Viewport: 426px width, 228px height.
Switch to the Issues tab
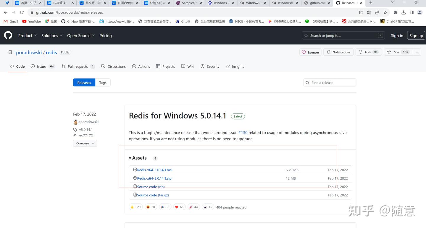[x=43, y=66]
